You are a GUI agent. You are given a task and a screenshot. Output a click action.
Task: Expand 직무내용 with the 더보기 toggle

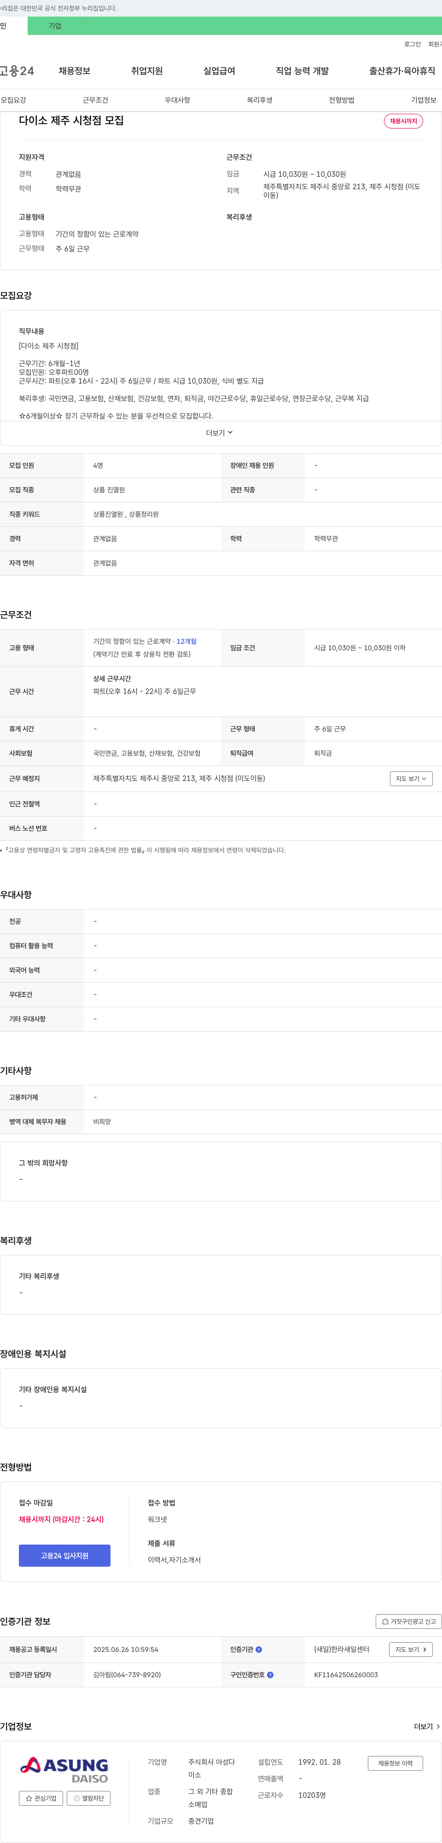[x=220, y=433]
